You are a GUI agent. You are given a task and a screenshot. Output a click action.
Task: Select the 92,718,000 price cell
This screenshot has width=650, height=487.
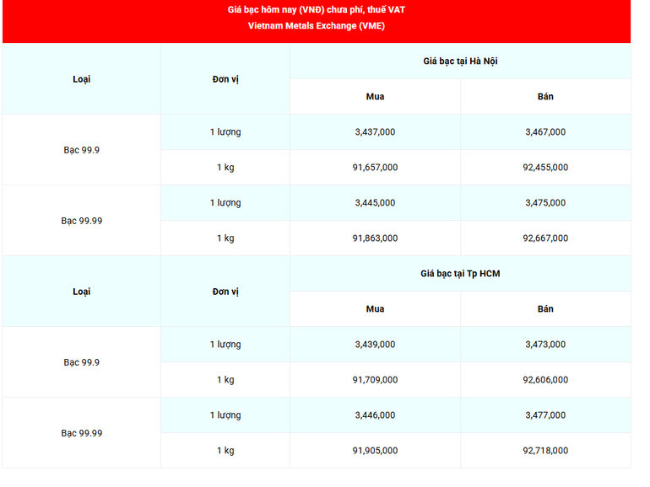pos(545,451)
